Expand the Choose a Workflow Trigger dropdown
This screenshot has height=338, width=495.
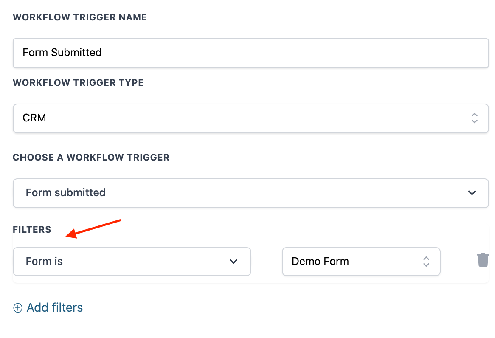click(x=250, y=193)
